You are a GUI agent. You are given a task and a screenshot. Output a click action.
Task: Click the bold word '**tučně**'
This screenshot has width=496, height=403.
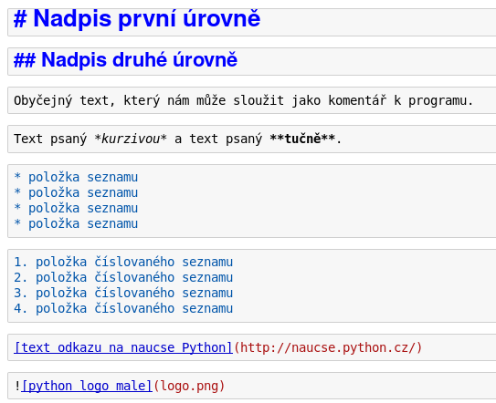(x=302, y=139)
